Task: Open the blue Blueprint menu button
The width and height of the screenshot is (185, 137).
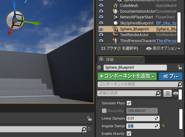Action: [x=171, y=76]
